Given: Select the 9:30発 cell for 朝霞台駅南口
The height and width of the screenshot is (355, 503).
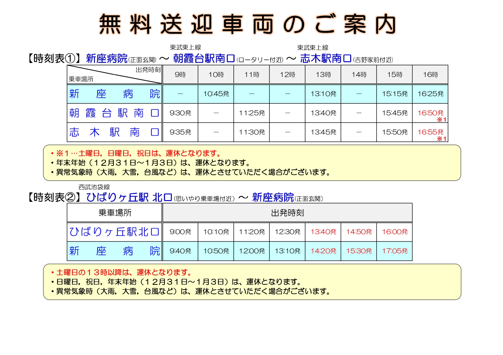Looking at the screenshot, I should 180,113.
